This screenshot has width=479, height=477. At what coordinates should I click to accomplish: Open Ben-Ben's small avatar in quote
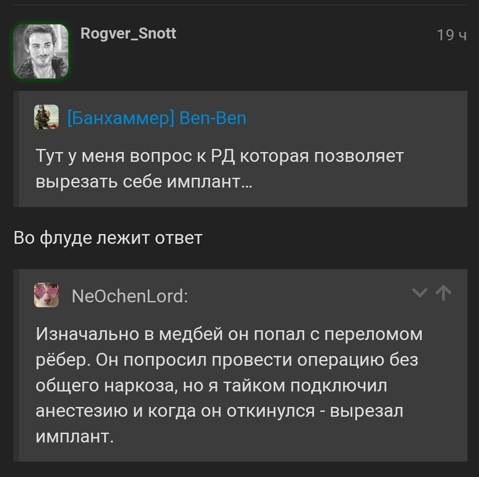tap(46, 117)
